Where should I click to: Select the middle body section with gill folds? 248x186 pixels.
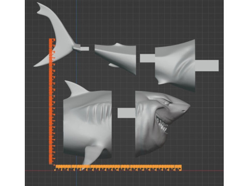176,66
